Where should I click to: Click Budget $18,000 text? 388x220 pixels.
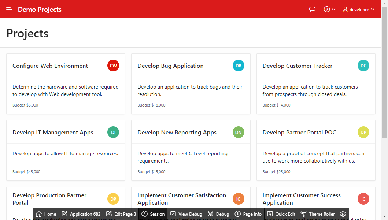(151, 105)
